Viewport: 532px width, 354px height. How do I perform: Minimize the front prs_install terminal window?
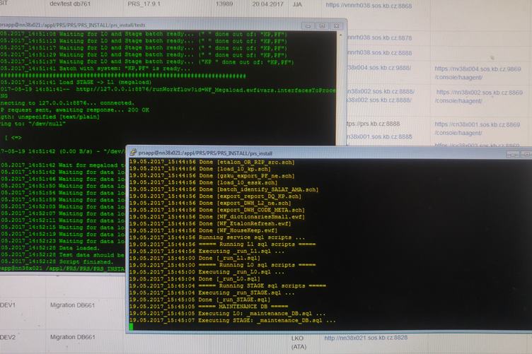[x=513, y=154]
